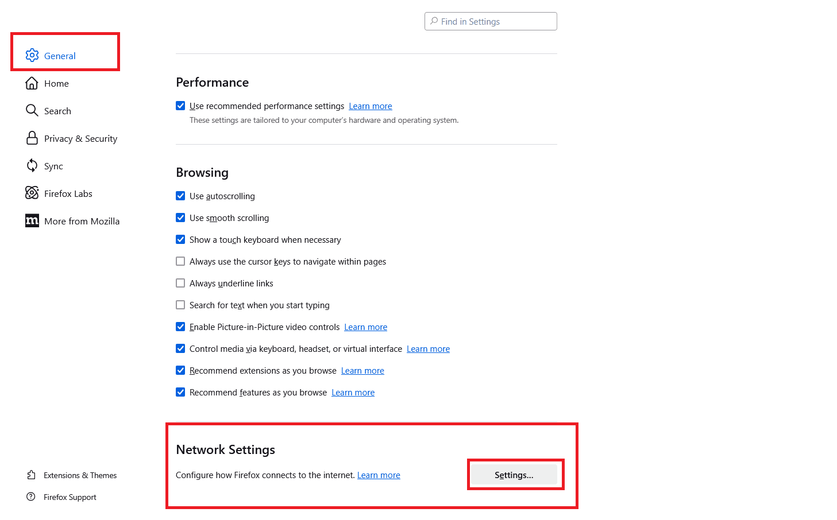This screenshot has width=837, height=520.
Task: Click the magnifier inside the search box
Action: tap(434, 21)
